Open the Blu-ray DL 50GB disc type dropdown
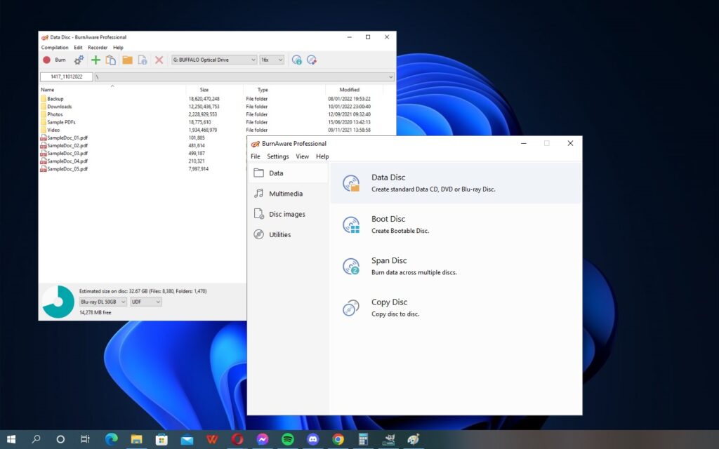Viewport: 719px width, 449px height. coord(103,302)
